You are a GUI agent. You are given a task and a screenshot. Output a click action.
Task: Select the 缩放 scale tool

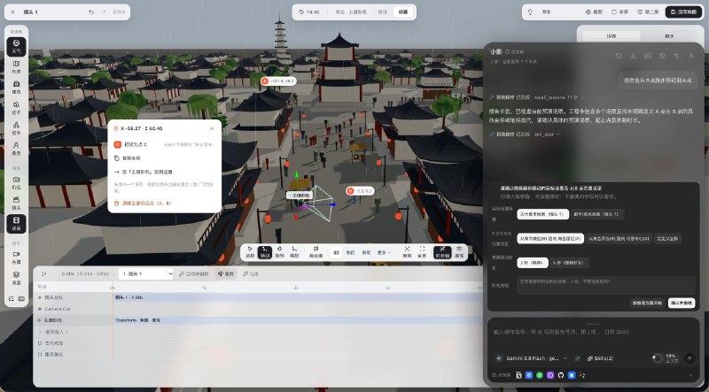pyautogui.click(x=294, y=252)
